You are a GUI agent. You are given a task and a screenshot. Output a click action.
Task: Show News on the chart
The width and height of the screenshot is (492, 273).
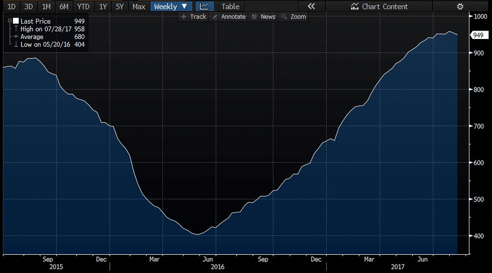coord(264,17)
